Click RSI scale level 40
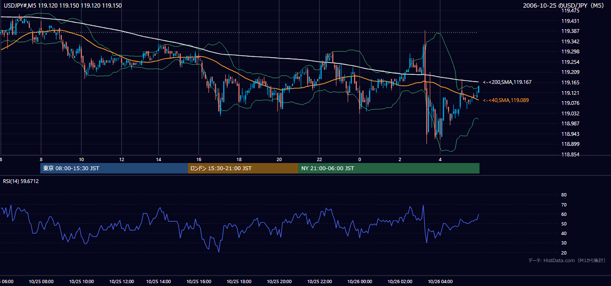Screen dimensions: 611x286 click(564, 233)
